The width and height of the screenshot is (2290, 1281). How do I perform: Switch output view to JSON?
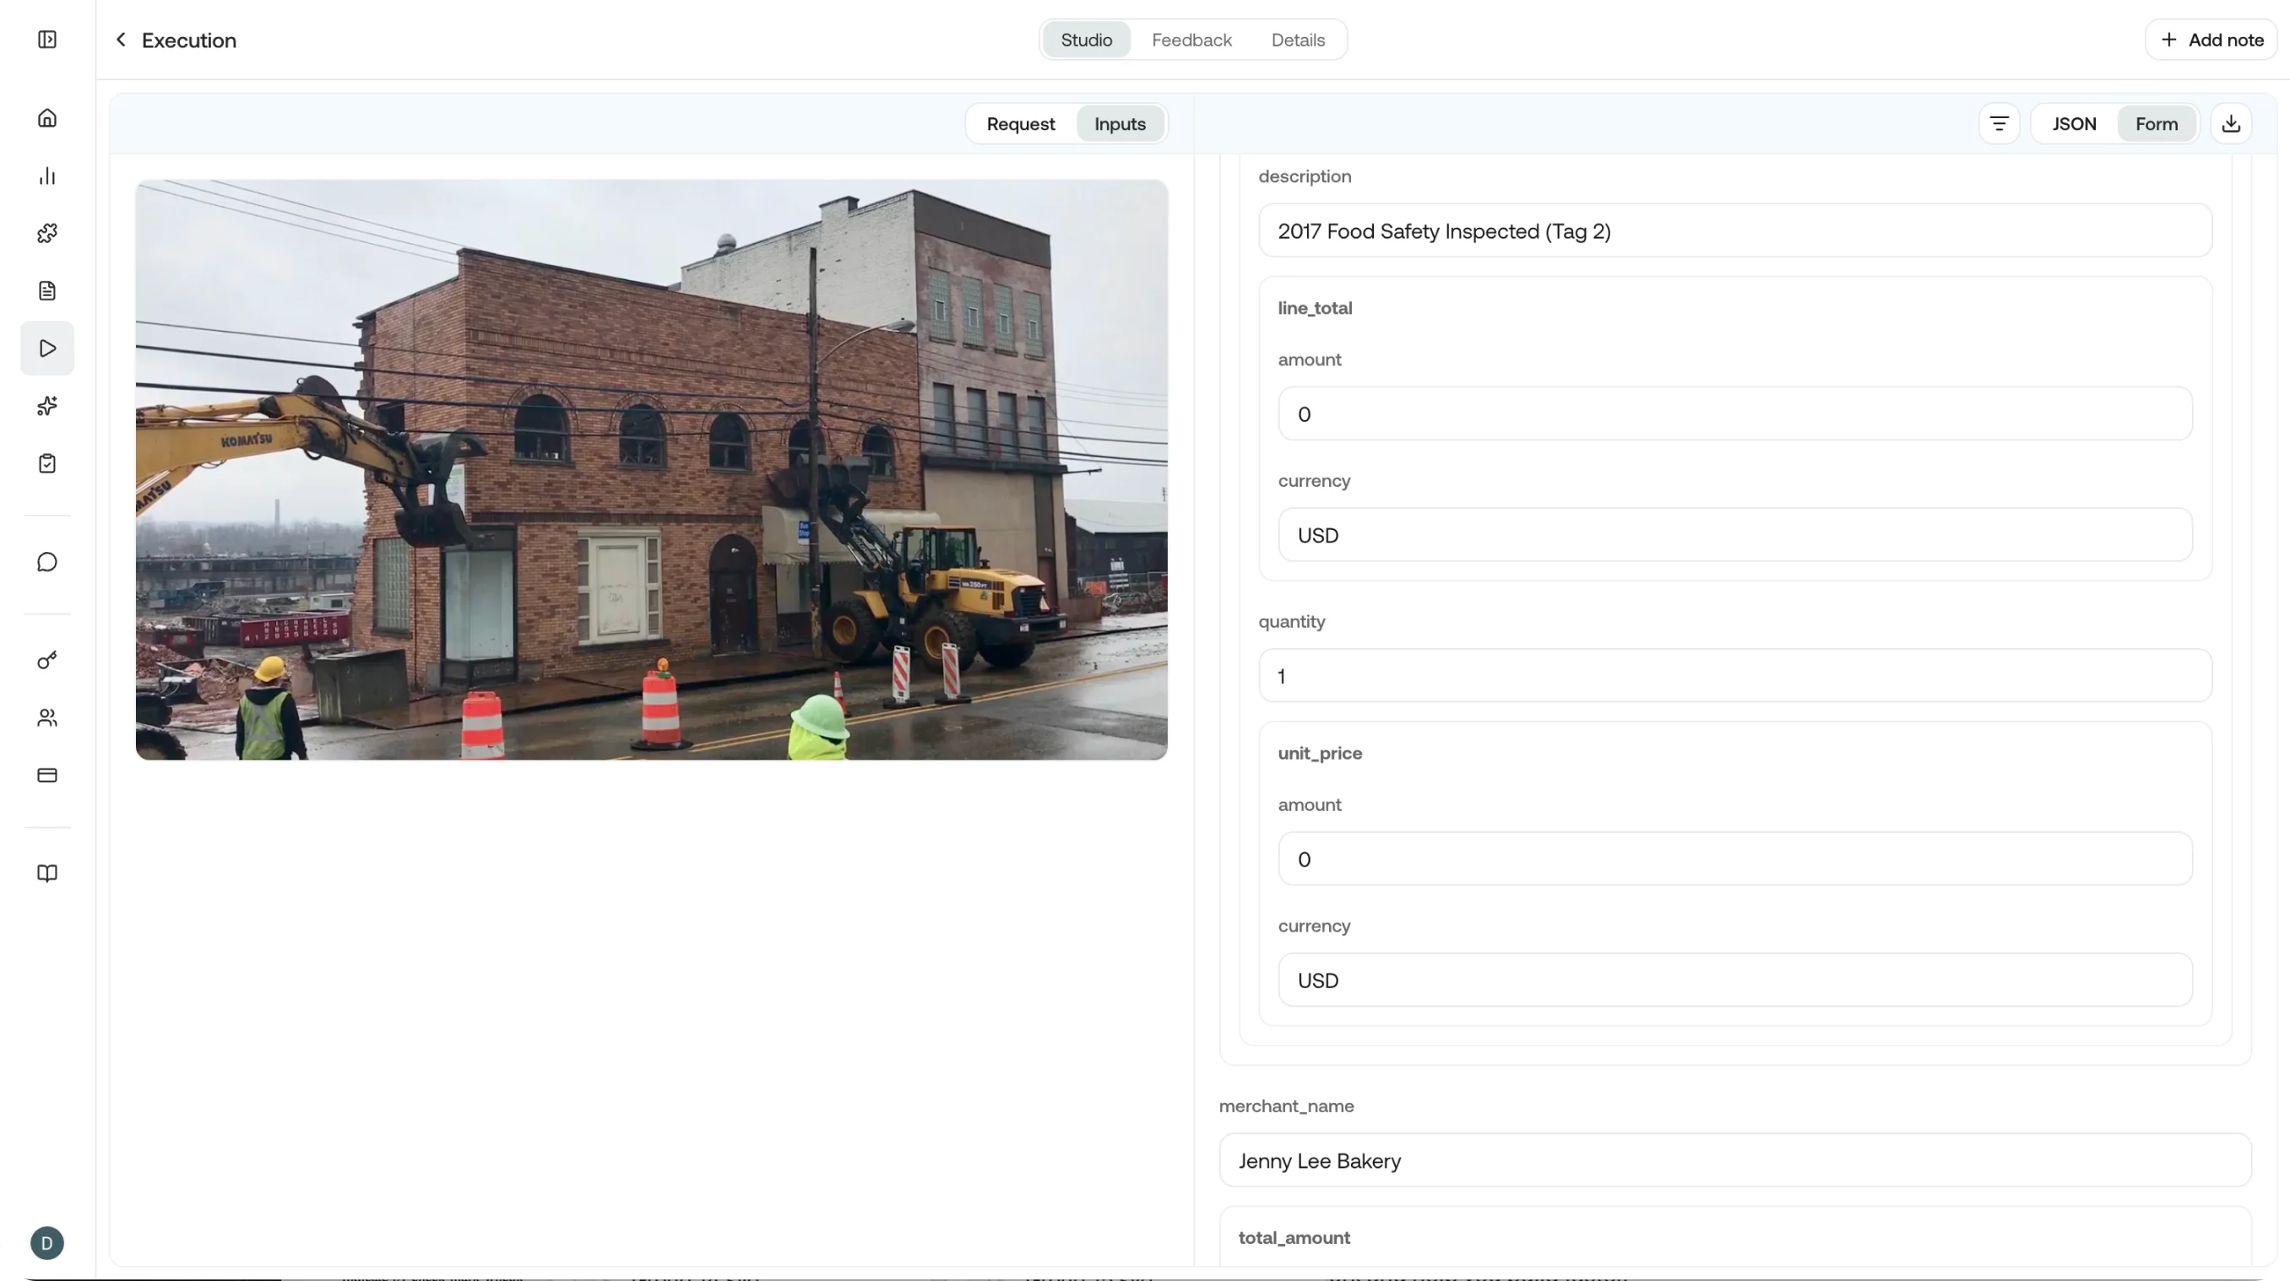coord(2074,123)
